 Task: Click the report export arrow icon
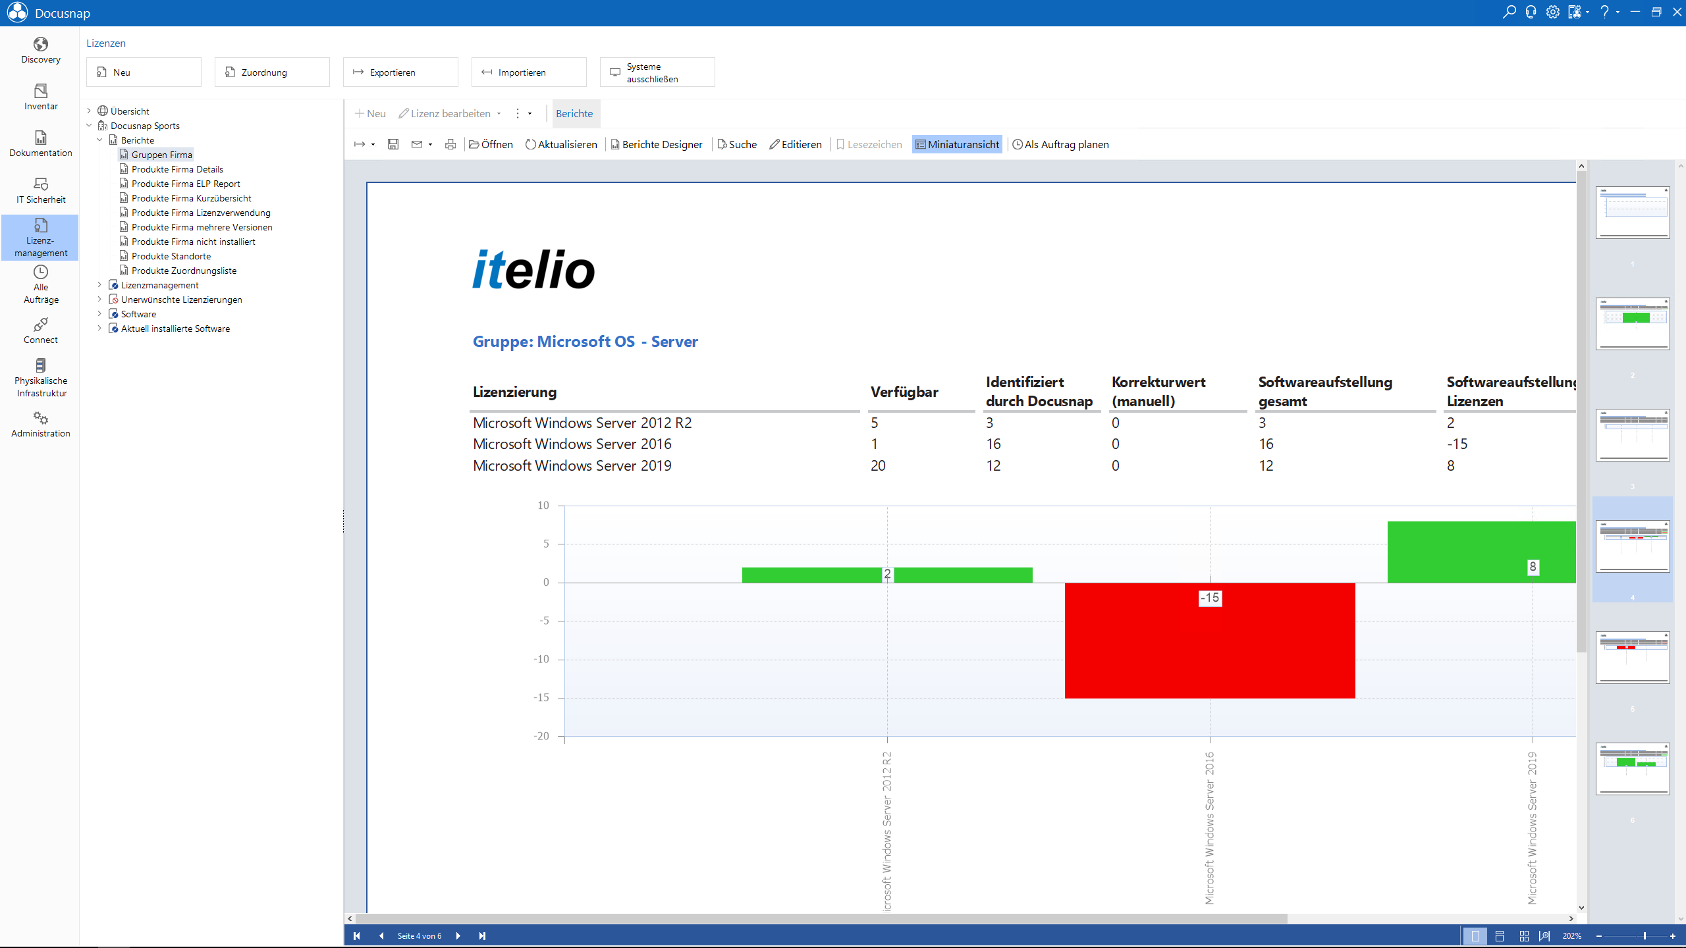(360, 144)
